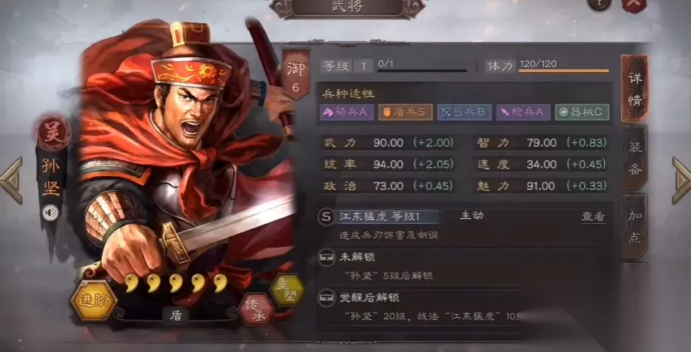691x352 pixels.
Task: Select the 盾兵S troop aptitude badge
Action: [x=405, y=112]
